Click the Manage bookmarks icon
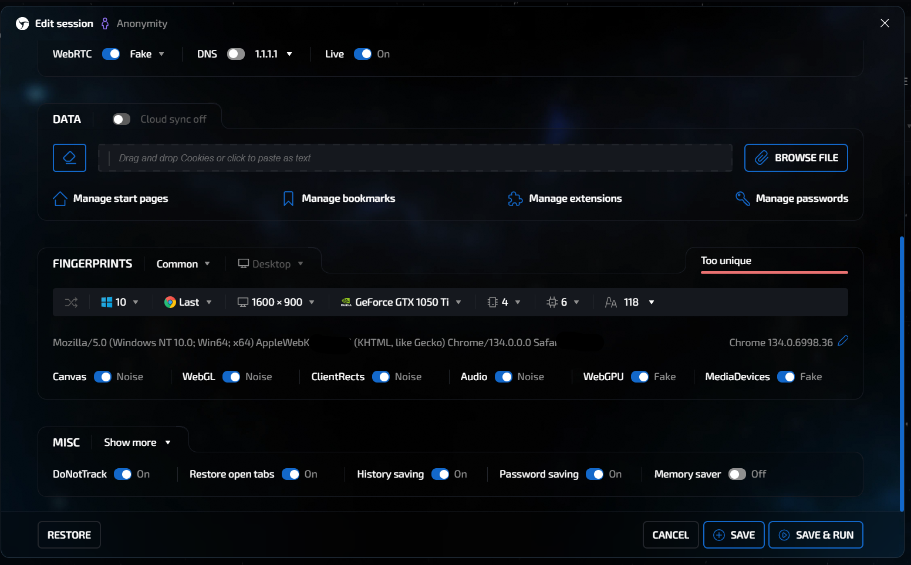 (x=288, y=199)
